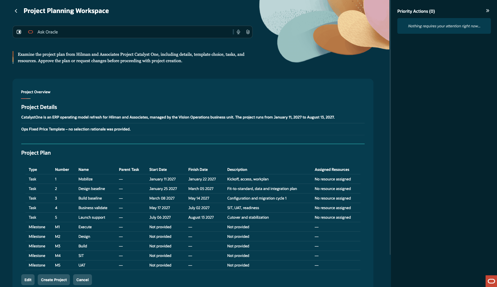497x287 pixels.
Task: Activate the microphone icon for voice input
Action: tap(238, 32)
